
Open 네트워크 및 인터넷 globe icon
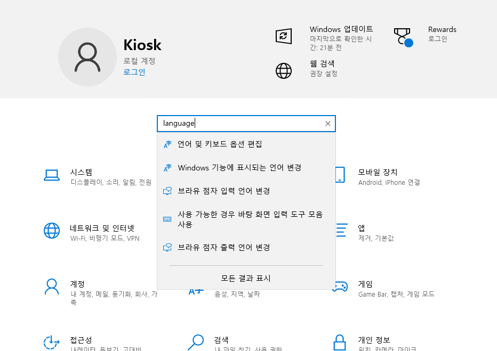click(x=52, y=231)
